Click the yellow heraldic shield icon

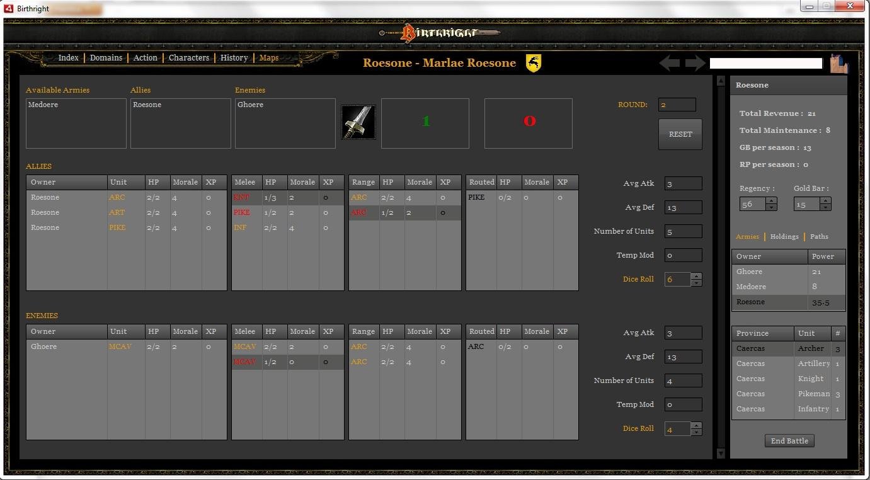point(534,63)
